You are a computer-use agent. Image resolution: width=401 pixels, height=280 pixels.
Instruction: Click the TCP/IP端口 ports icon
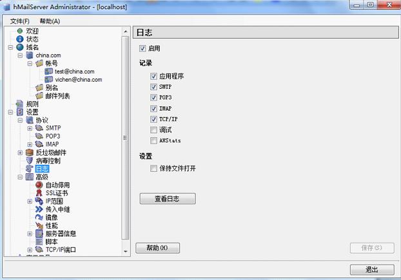click(x=39, y=249)
